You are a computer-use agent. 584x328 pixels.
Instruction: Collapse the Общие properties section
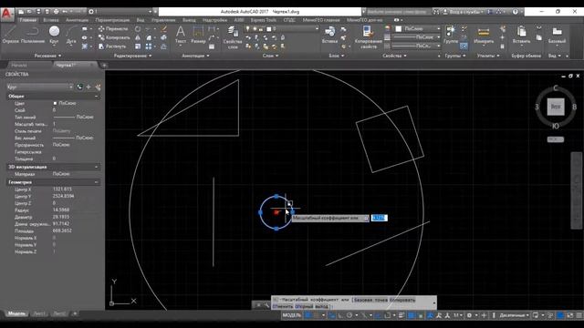pos(97,97)
